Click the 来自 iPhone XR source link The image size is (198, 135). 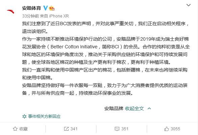click(54, 16)
